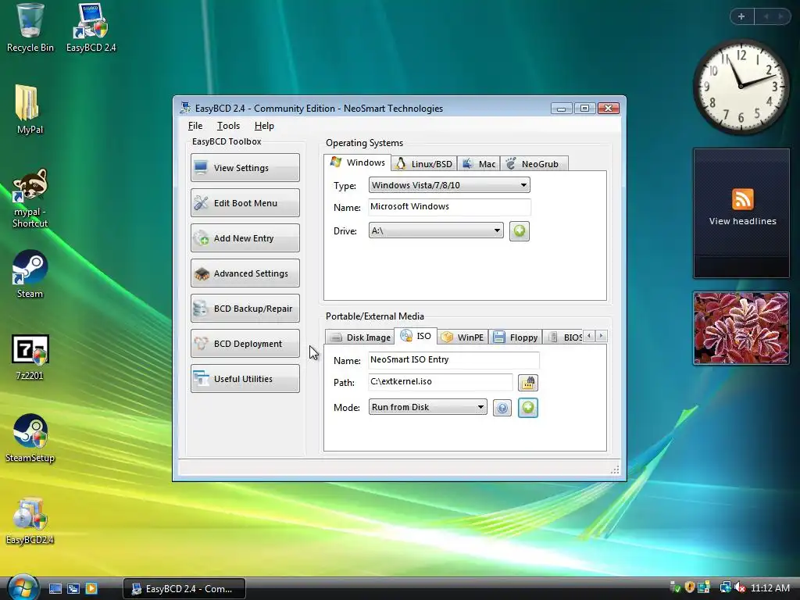Switch to the Mac tab
Image resolution: width=800 pixels, height=600 pixels.
(479, 164)
